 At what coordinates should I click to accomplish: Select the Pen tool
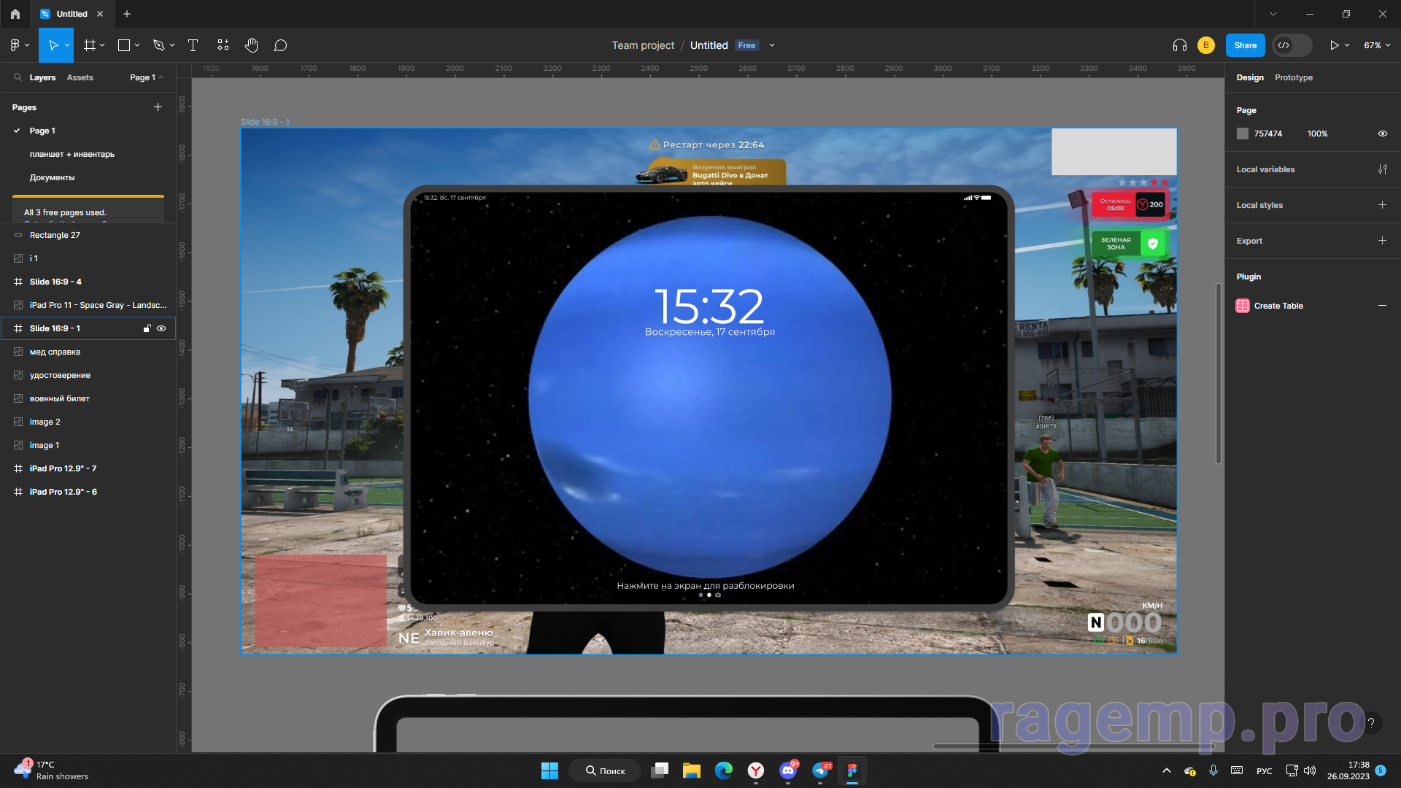coord(158,45)
